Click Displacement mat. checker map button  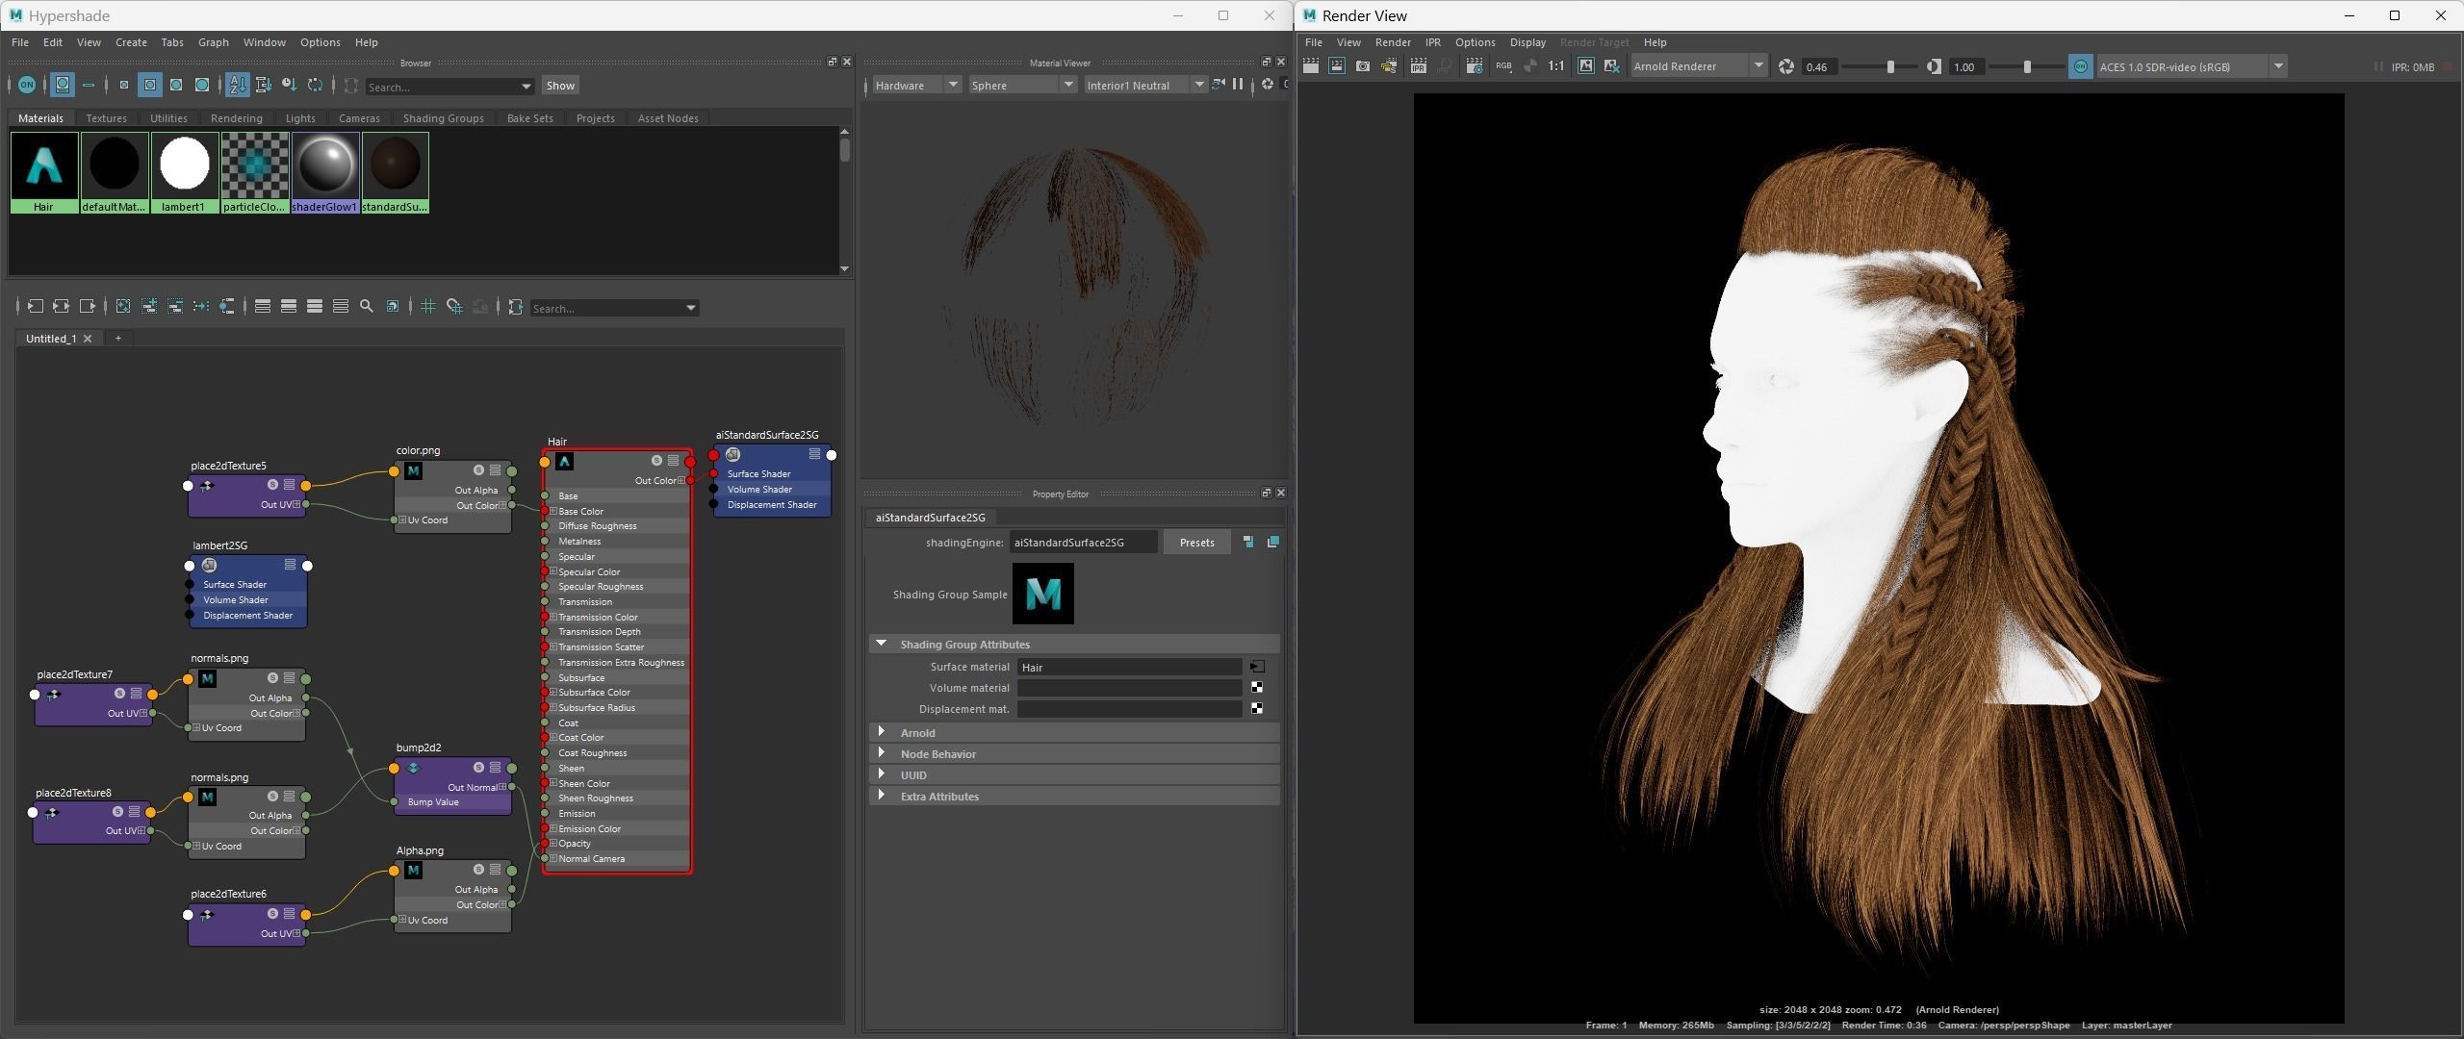click(x=1257, y=709)
